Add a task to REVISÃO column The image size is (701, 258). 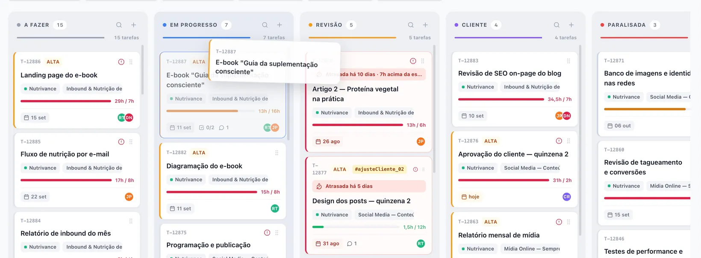tap(425, 25)
